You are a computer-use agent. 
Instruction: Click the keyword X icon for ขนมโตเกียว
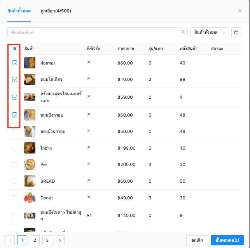click(89, 79)
